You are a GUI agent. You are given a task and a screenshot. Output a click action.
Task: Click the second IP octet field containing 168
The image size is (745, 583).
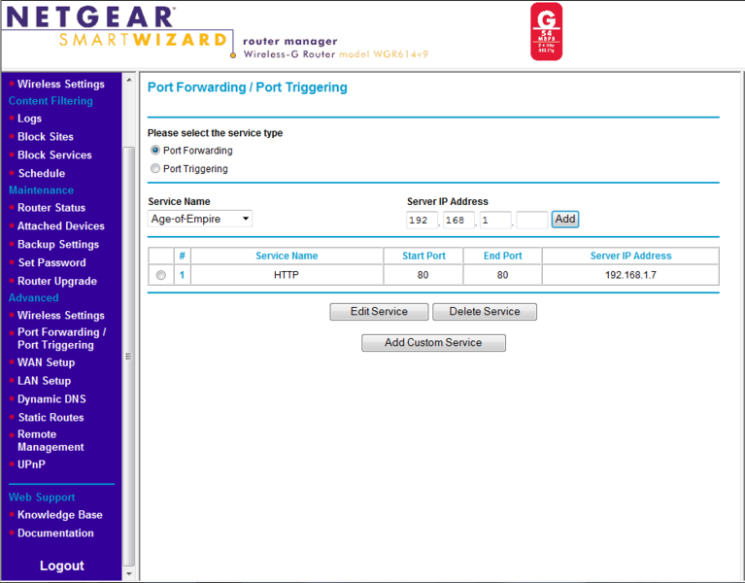click(458, 220)
